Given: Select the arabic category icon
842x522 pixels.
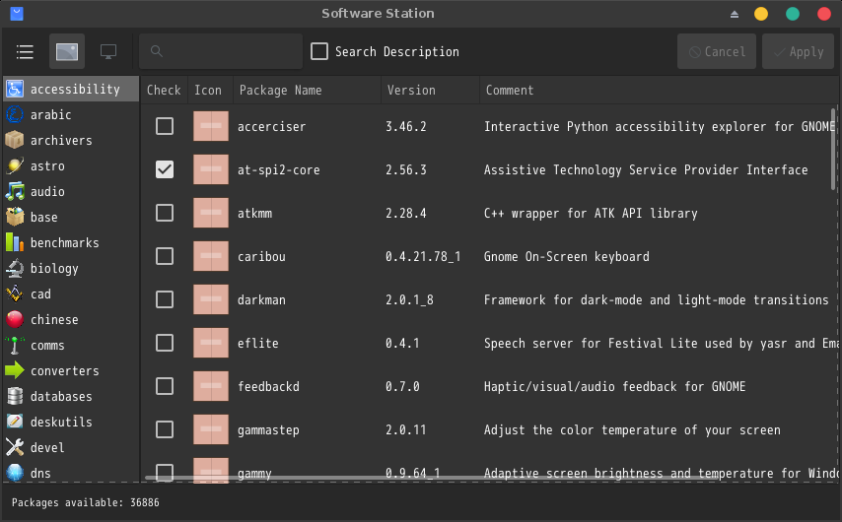Looking at the screenshot, I should click(x=15, y=115).
